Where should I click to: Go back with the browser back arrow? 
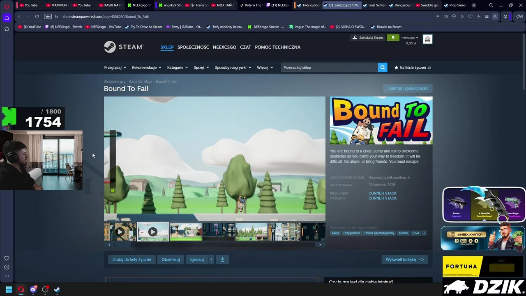(19, 16)
